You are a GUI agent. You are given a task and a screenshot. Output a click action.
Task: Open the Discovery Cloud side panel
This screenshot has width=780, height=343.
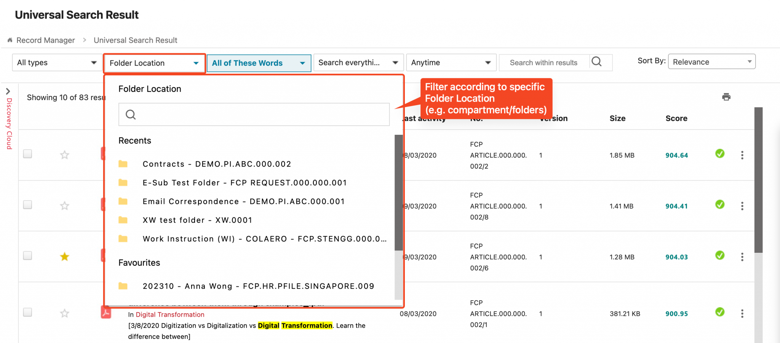[x=8, y=91]
